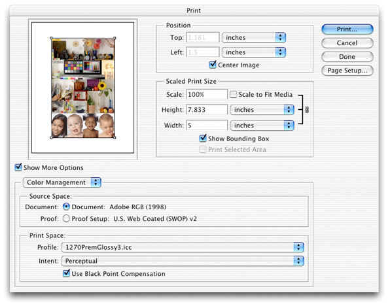
Task: Toggle Show Bounding Box off
Action: coord(203,138)
